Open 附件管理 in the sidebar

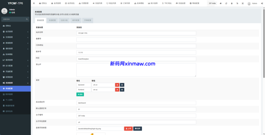pos(15,94)
